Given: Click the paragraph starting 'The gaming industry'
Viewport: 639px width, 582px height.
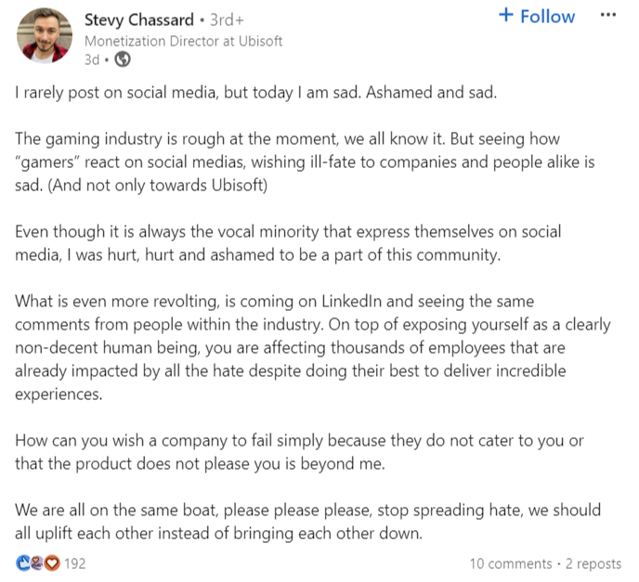Looking at the screenshot, I should coord(305,162).
